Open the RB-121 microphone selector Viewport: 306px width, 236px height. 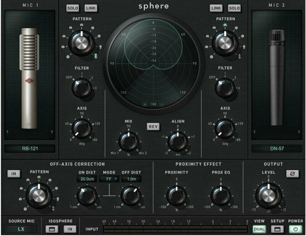pyautogui.click(x=31, y=148)
